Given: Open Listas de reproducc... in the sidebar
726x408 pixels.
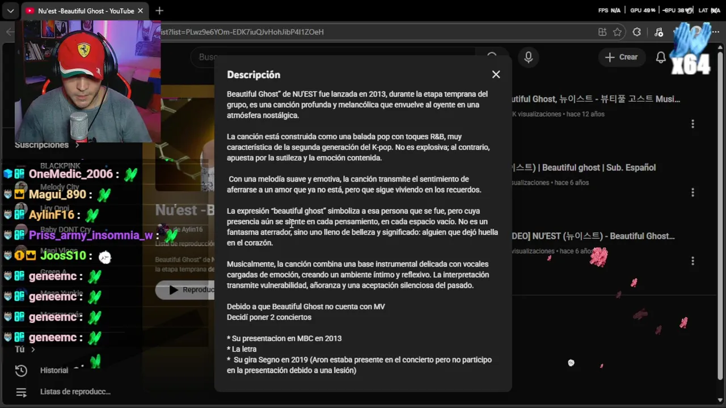Looking at the screenshot, I should 75,392.
